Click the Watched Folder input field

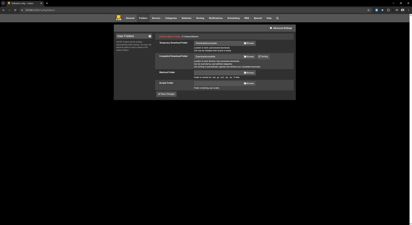coord(218,73)
